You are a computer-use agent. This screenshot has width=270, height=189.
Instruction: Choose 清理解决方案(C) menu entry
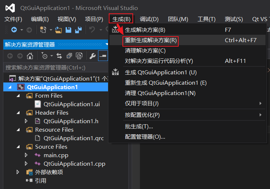click(188, 51)
